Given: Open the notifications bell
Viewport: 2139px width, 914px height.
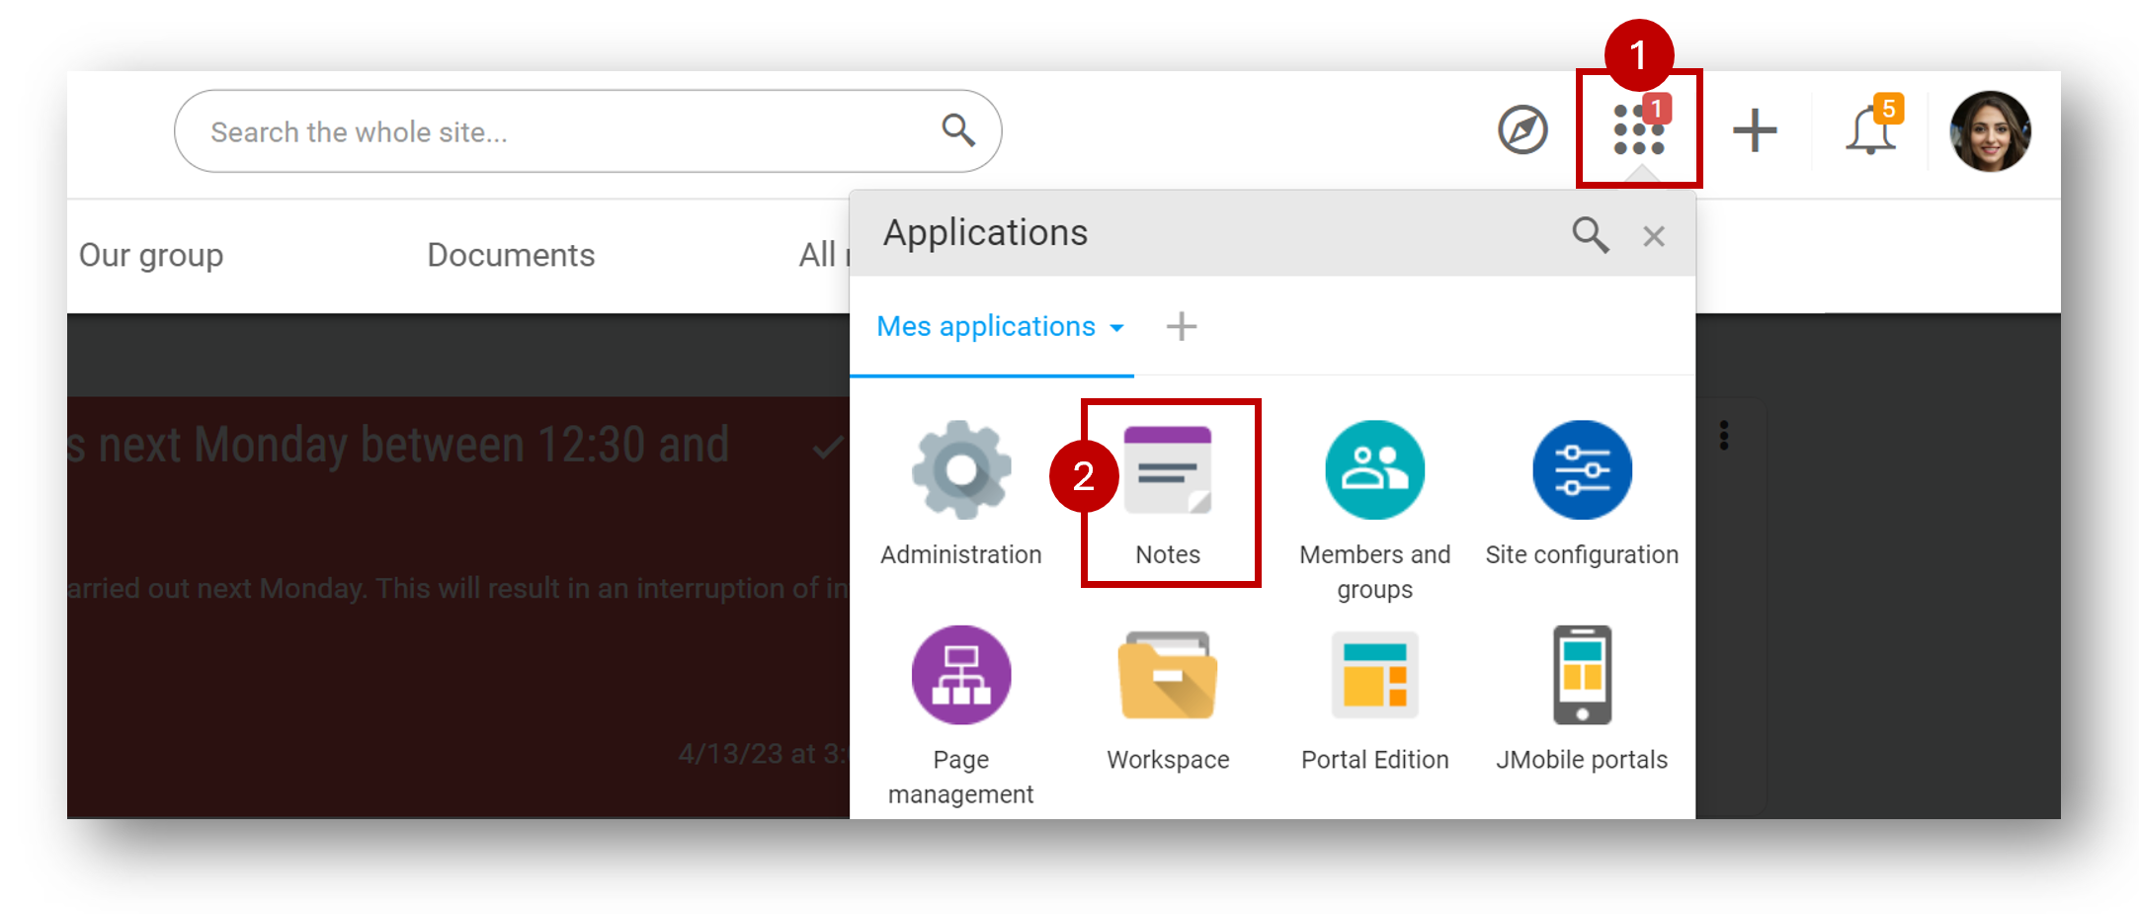Looking at the screenshot, I should point(1871,129).
